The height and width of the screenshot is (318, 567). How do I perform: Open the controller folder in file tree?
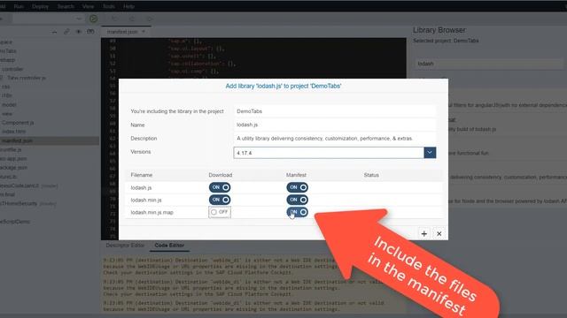(12, 69)
